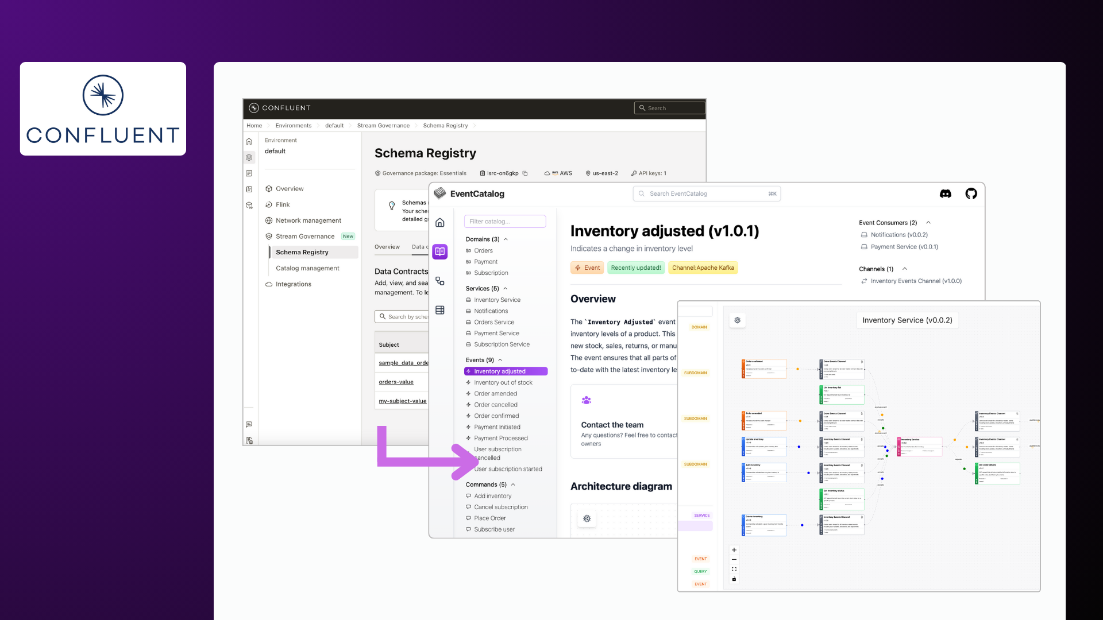Copy the lsrc-on6gkp schema registry ID
Viewport: 1103px width, 620px height.
[x=525, y=173]
